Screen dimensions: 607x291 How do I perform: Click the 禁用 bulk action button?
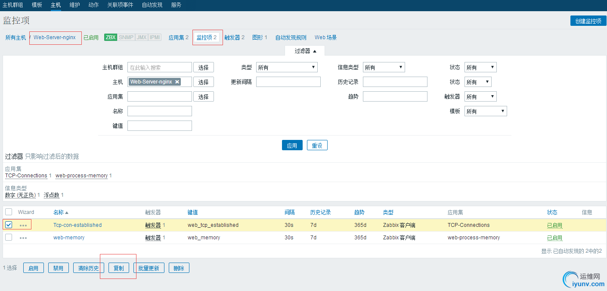pos(59,268)
